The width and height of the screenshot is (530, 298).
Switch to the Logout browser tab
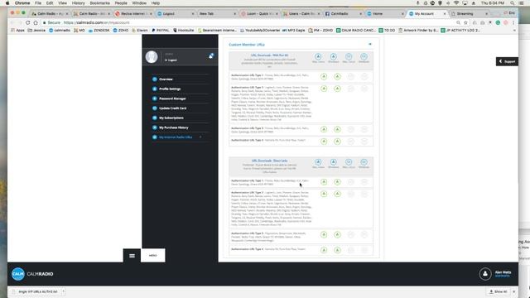176,13
